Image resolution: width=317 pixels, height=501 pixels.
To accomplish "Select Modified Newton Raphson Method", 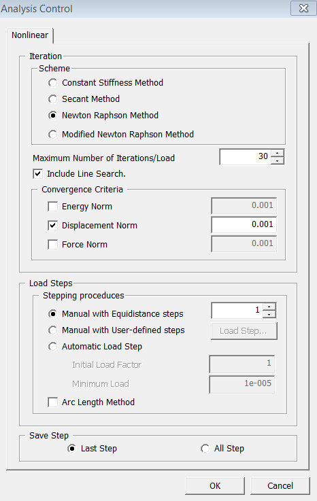I will coord(53,135).
